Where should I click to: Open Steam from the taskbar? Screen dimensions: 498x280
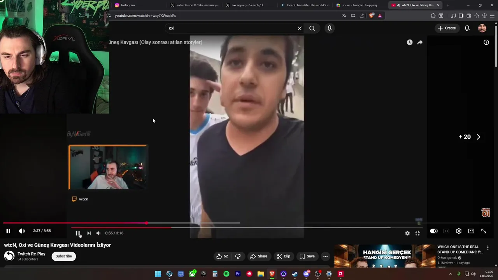295,274
